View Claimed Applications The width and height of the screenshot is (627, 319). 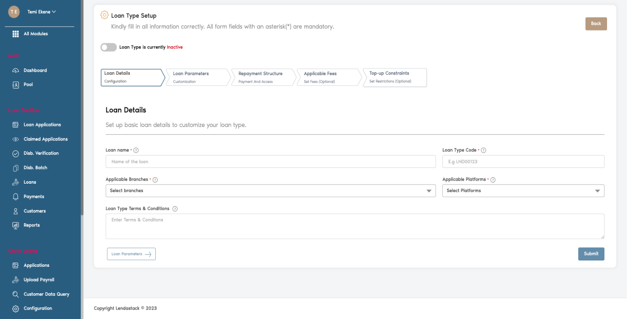46,139
